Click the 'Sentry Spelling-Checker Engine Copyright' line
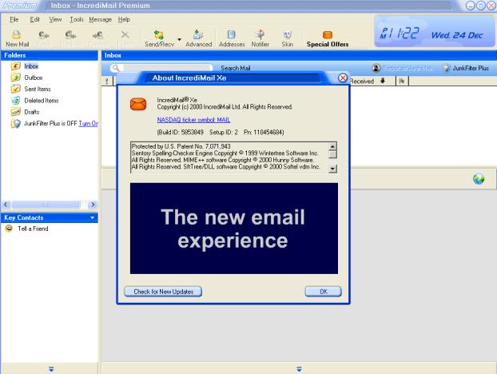 click(225, 153)
